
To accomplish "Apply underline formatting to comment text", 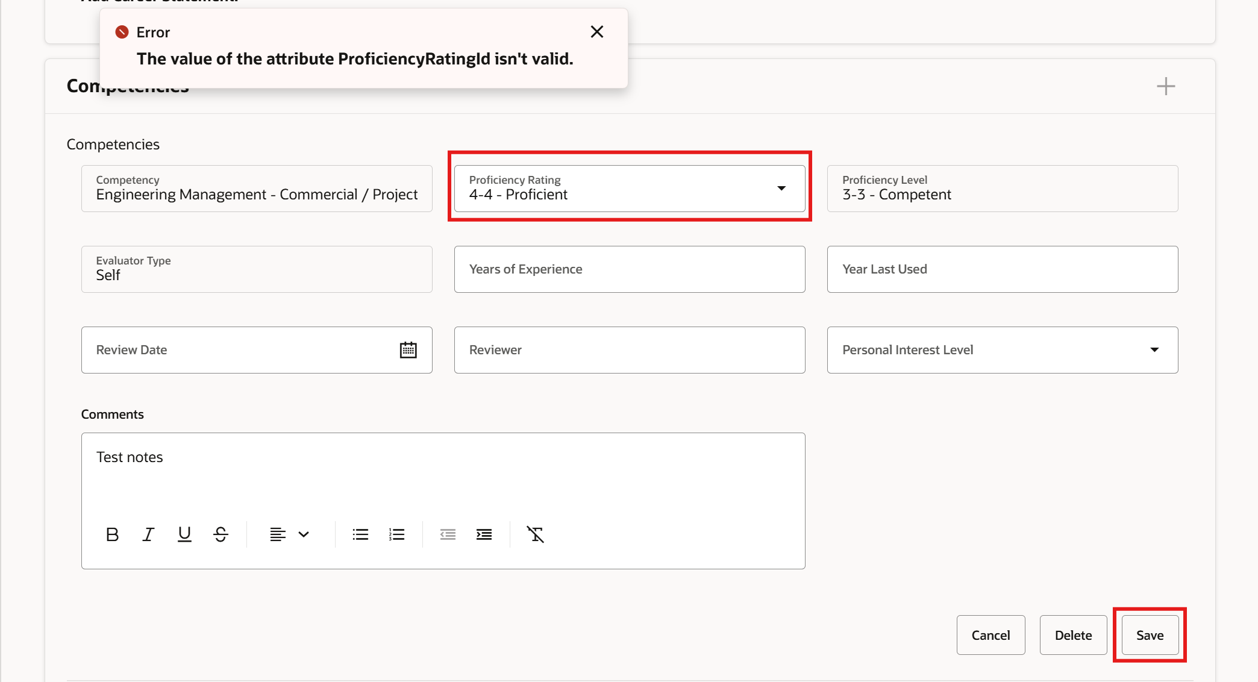I will point(184,534).
